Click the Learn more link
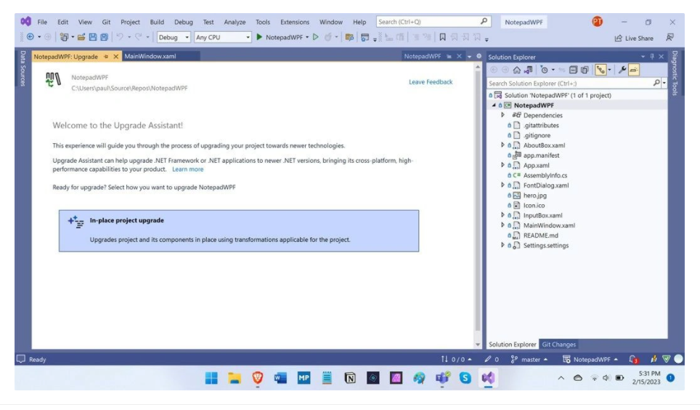Viewport: 700px width, 410px height. point(187,169)
